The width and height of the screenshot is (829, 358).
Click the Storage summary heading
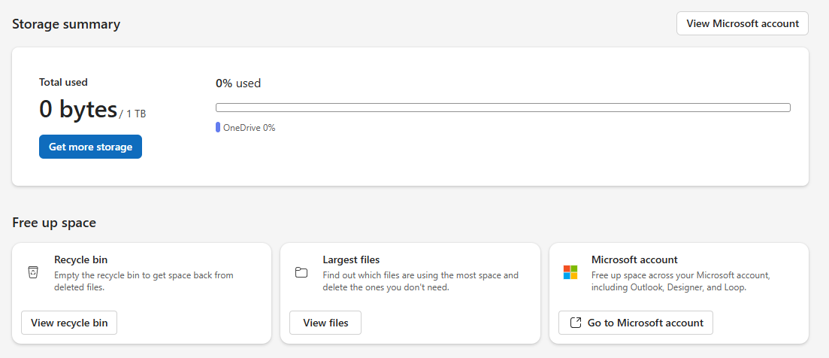click(x=66, y=24)
